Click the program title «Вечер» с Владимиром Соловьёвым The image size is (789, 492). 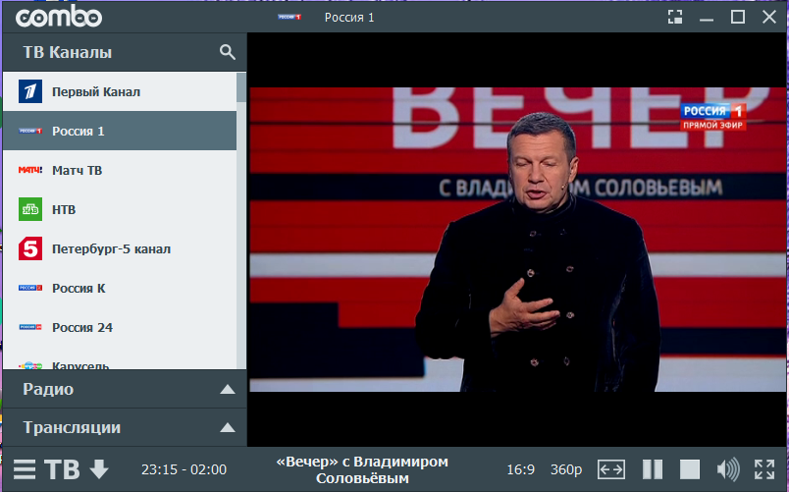click(362, 469)
